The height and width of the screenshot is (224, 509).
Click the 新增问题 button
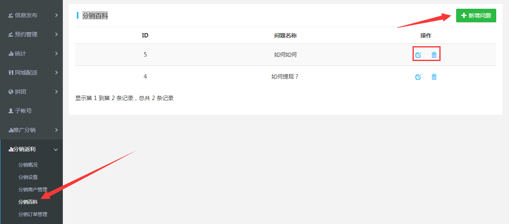pyautogui.click(x=476, y=16)
